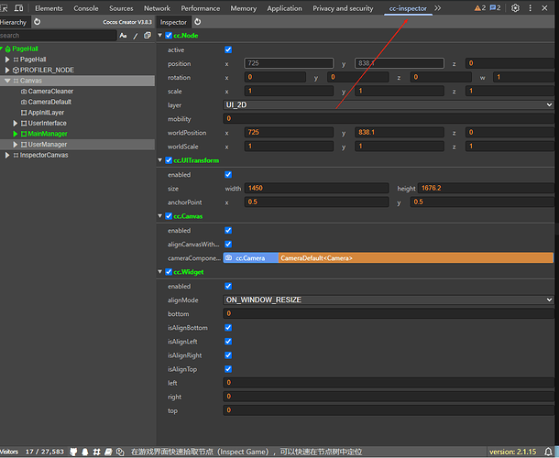This screenshot has width=559, height=458.
Task: Click the copy-stack icon beside search
Action: tap(148, 36)
